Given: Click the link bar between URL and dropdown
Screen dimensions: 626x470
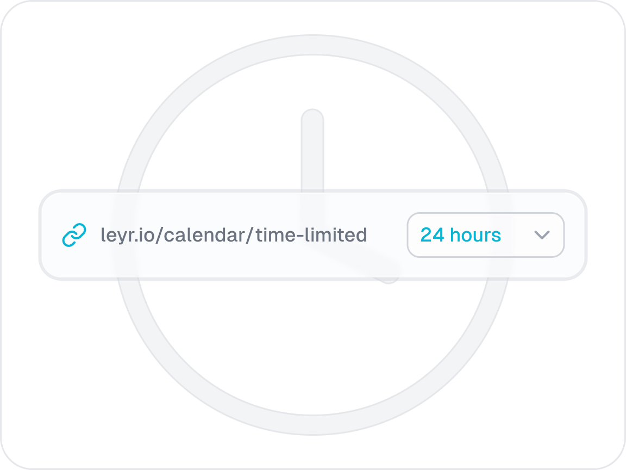Looking at the screenshot, I should [x=387, y=235].
